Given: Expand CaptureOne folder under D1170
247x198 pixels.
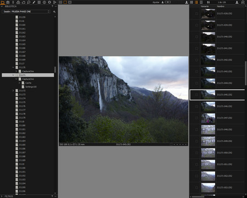Looking at the screenshot, I should 16,71.
